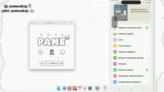Viewport: 164px width, 92px height.
Task: Expand Cambiar el tamaño chevron
Action: click(149, 34)
